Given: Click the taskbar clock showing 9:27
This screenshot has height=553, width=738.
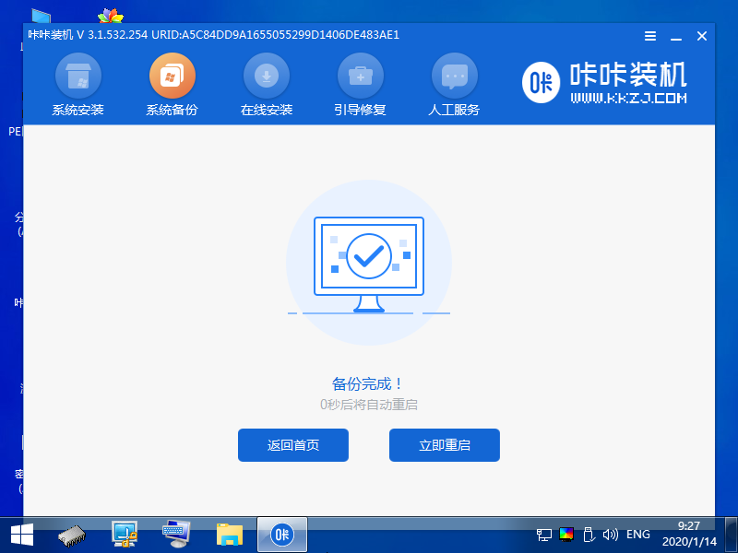Looking at the screenshot, I should tap(687, 526).
